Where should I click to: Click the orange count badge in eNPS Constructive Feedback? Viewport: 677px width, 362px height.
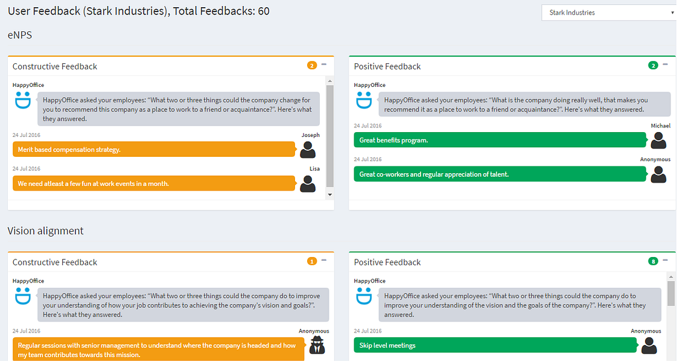click(312, 66)
